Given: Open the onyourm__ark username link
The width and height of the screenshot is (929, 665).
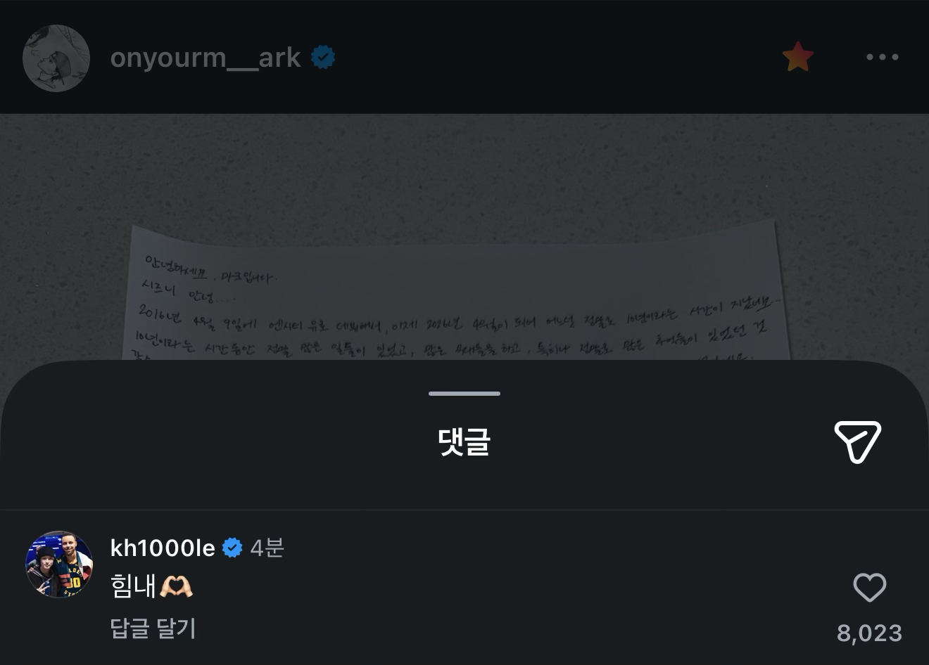Looking at the screenshot, I should click(206, 58).
